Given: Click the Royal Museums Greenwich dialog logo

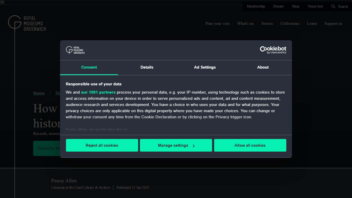Looking at the screenshot, I should tap(75, 50).
